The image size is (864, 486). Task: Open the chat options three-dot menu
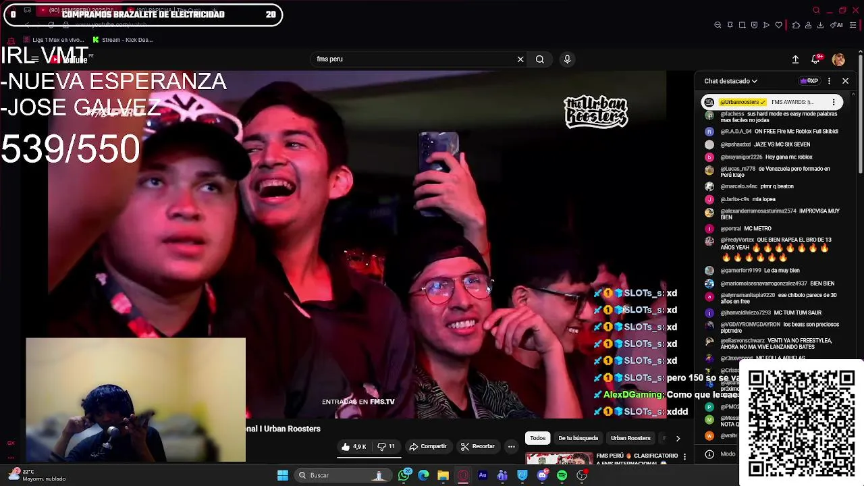(829, 81)
